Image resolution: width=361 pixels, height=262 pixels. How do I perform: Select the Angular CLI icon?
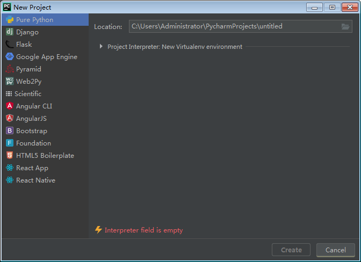click(9, 106)
